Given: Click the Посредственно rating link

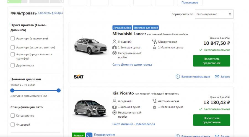Looking at the screenshot, I should 105,135.
